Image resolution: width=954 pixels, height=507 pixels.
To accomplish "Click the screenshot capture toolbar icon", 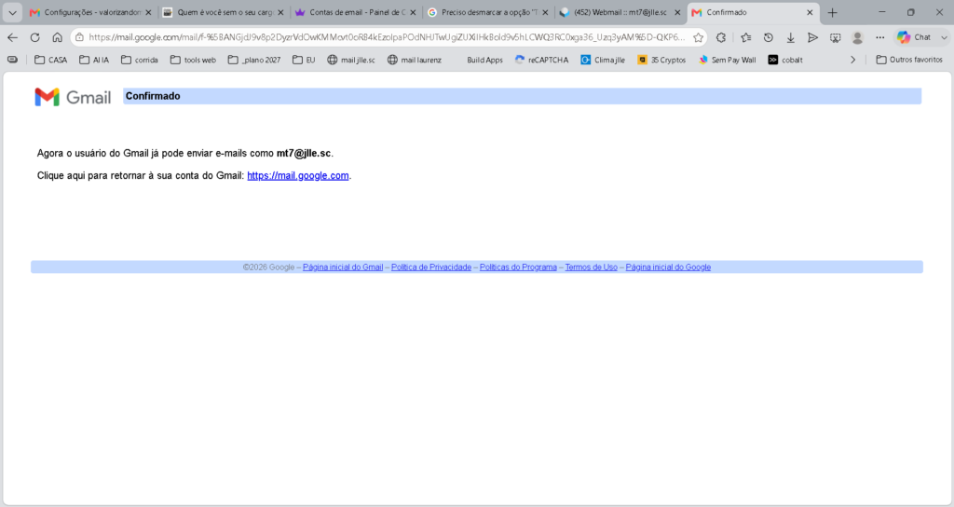I will (836, 37).
